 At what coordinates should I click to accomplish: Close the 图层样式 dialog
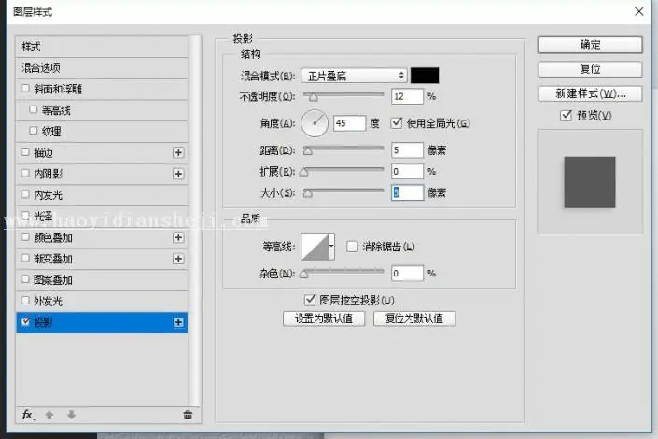coord(639,11)
